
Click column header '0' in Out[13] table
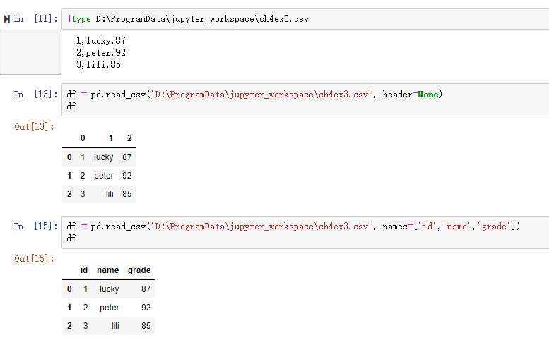tap(83, 138)
